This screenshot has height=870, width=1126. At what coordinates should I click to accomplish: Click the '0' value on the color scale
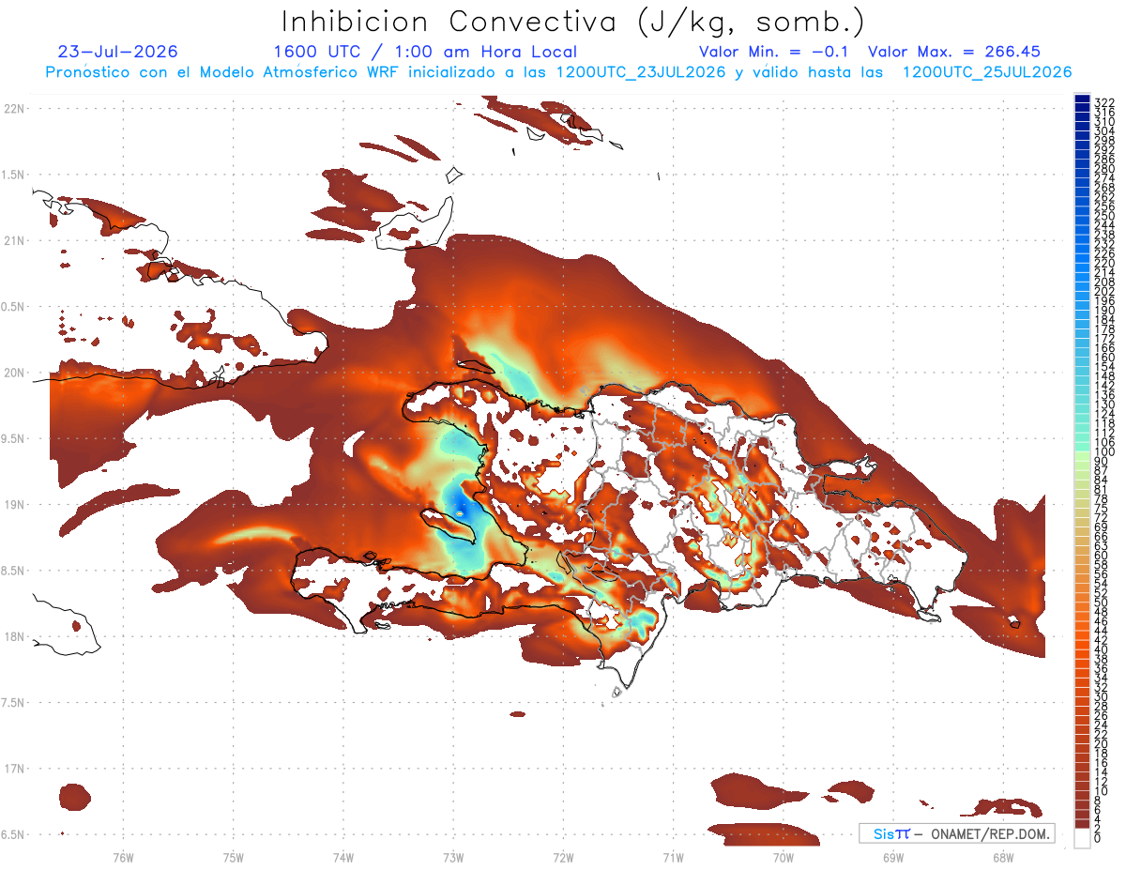pyautogui.click(x=1098, y=839)
